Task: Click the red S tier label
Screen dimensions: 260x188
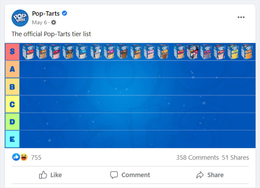Action: (x=12, y=52)
